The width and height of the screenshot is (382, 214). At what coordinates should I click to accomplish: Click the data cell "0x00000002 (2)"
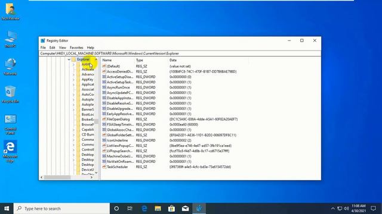180,140
